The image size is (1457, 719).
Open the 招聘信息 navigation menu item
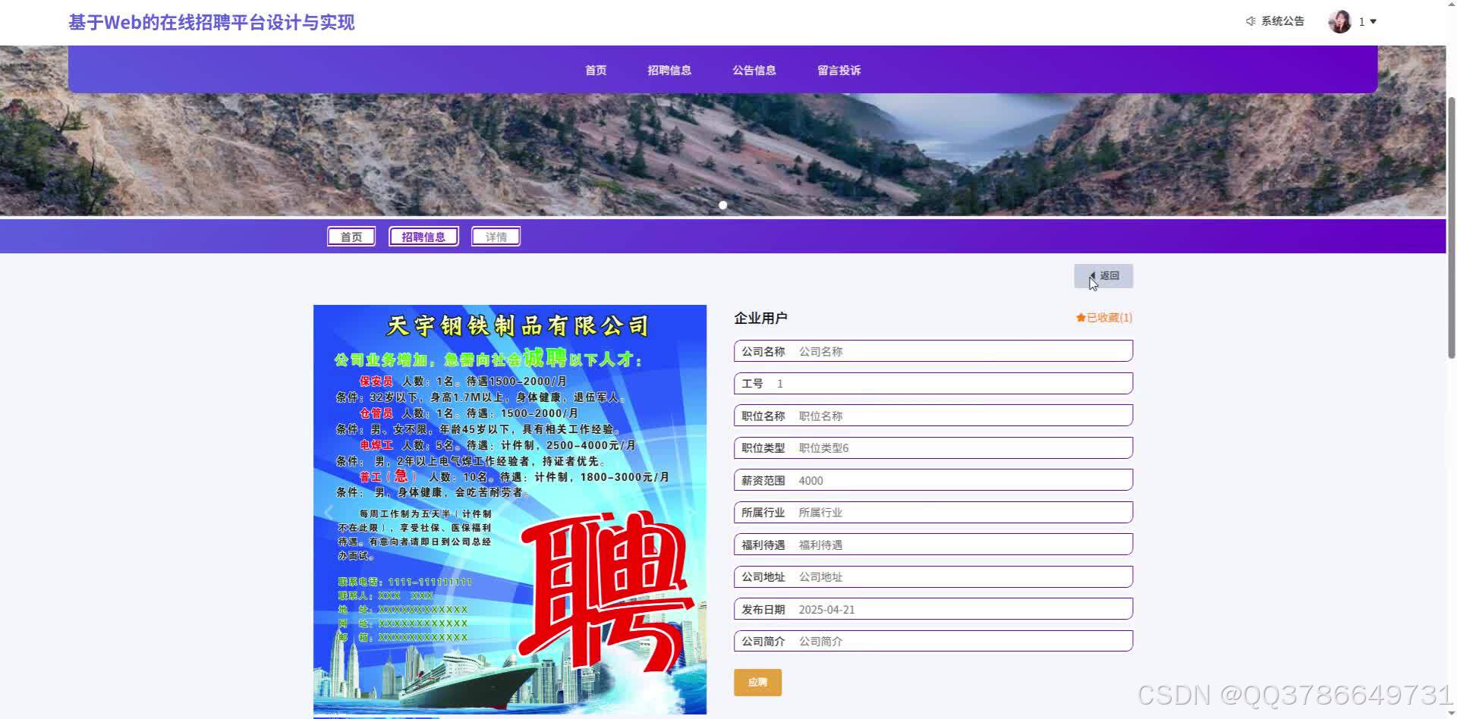[x=669, y=70]
